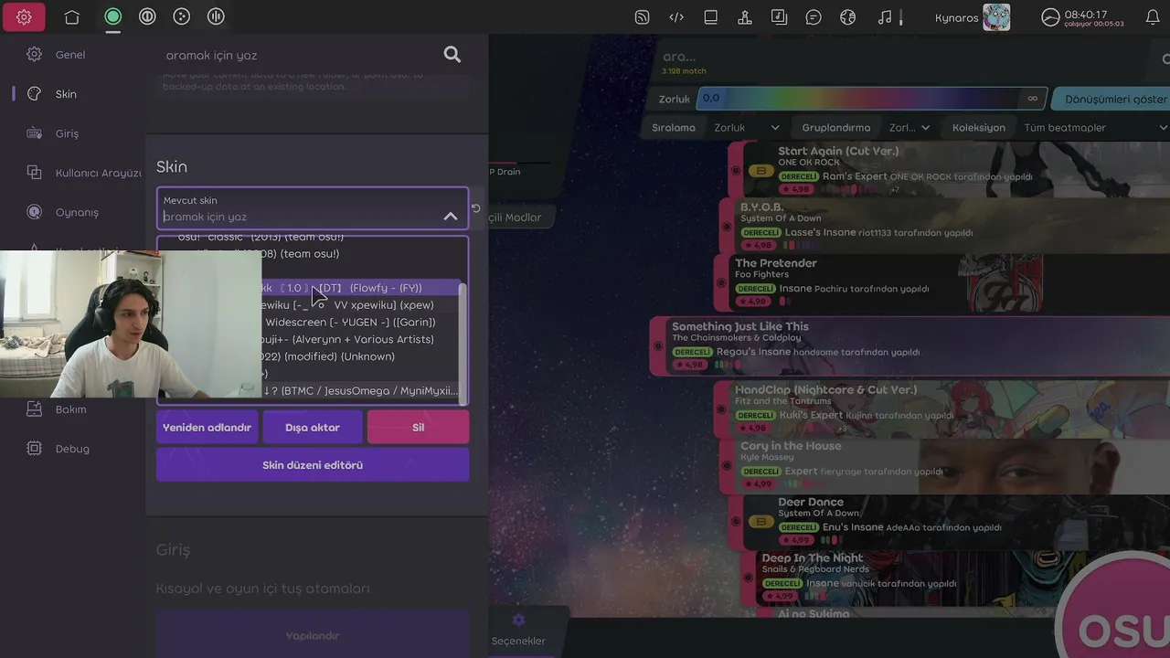Select the catch ruleset icon
This screenshot has height=658, width=1170.
click(182, 16)
